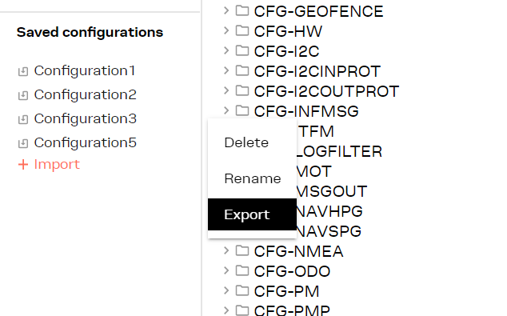Click the plus icon next to Import
Screen dimensions: 507x316
(x=23, y=165)
